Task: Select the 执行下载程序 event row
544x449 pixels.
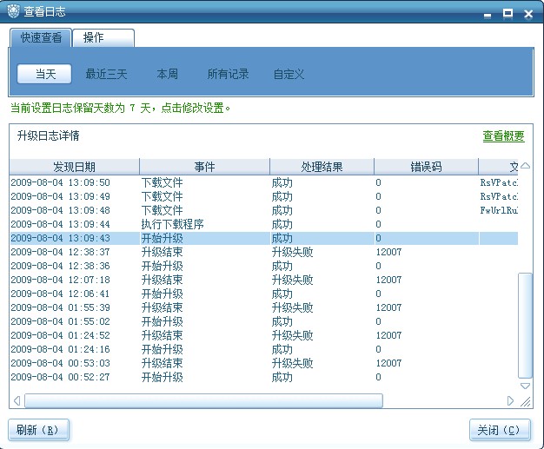Action: point(263,224)
